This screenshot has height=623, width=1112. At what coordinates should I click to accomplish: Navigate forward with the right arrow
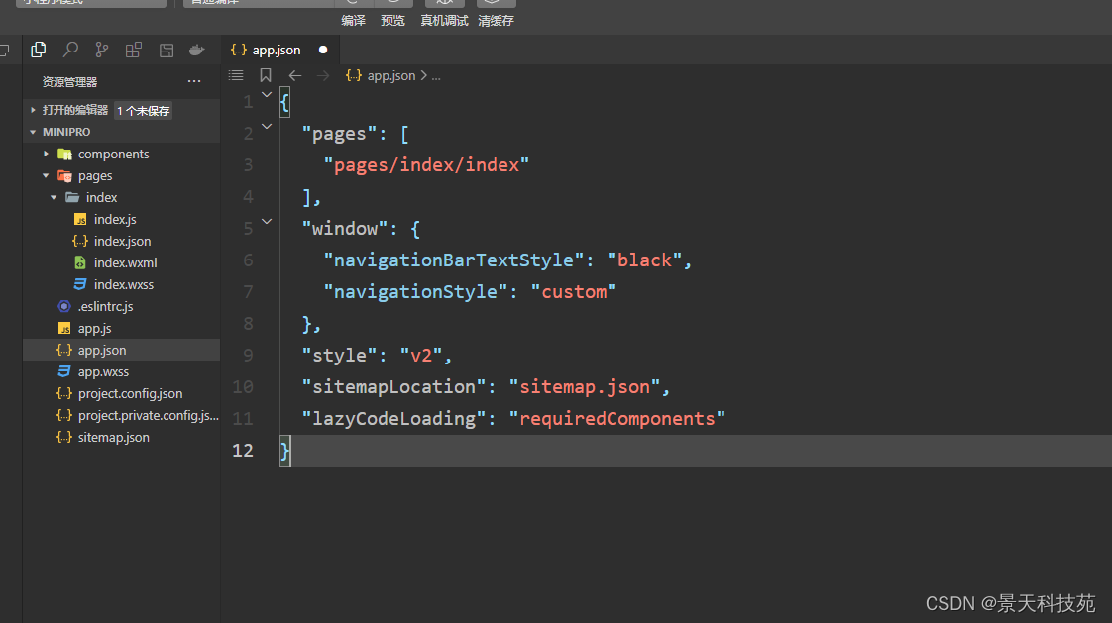[x=323, y=76]
